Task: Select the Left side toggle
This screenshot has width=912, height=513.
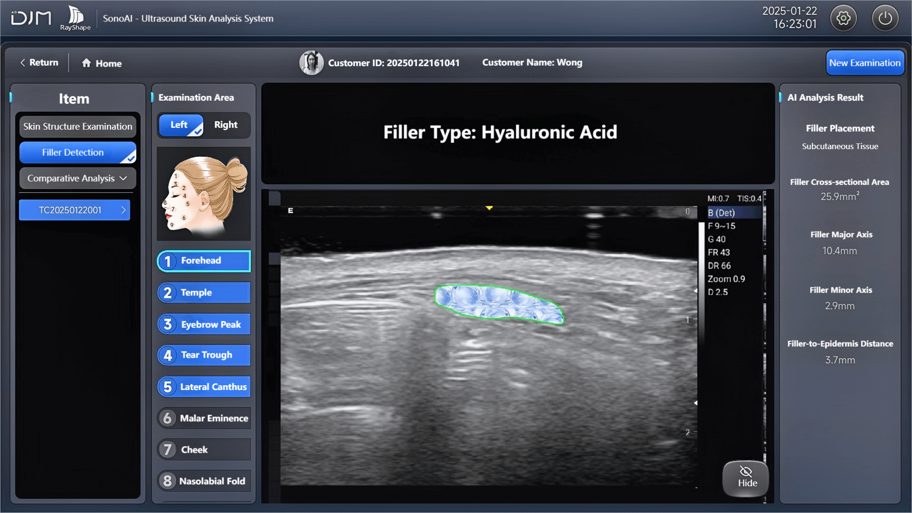Action: click(x=180, y=125)
